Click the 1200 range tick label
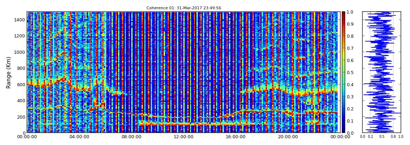410x145 pixels. click(x=20, y=36)
